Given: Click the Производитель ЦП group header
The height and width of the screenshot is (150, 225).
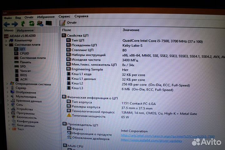Looking at the screenshot, I should 80,125.
